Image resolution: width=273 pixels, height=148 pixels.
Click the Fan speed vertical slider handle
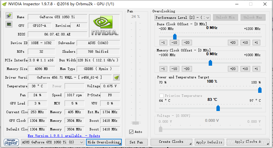coord(135,123)
